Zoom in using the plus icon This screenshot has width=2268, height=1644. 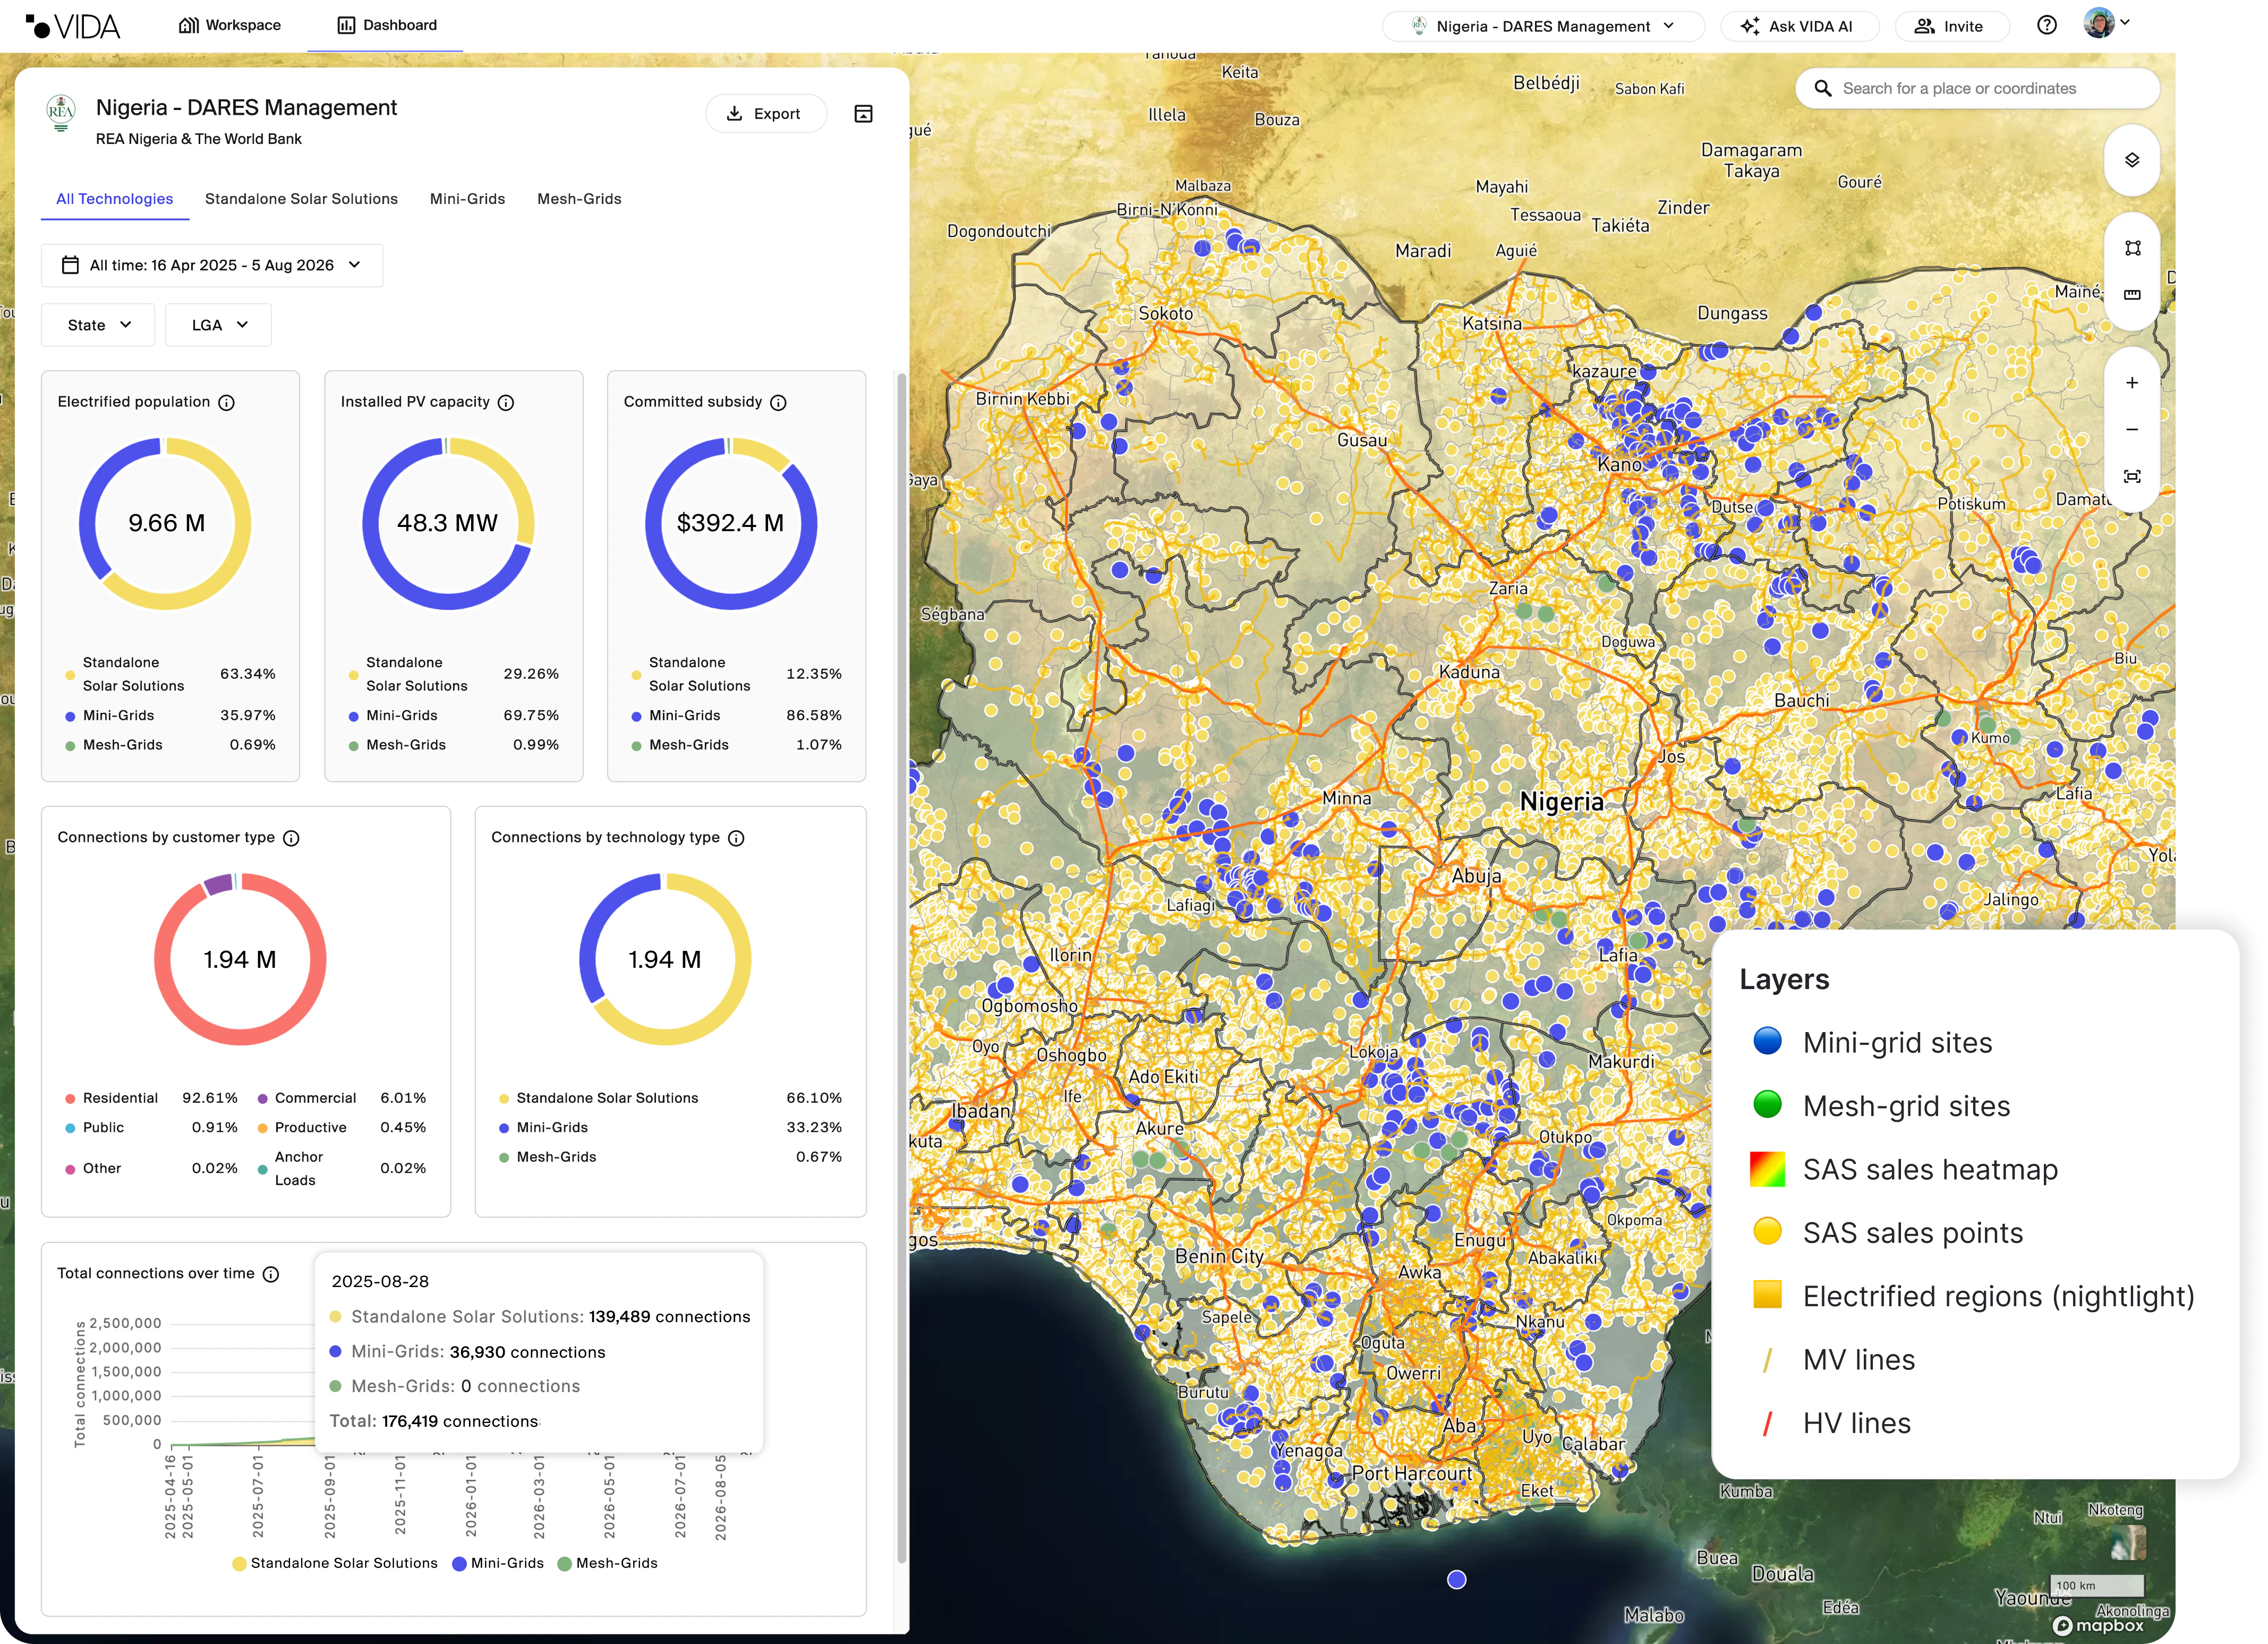[x=2131, y=383]
